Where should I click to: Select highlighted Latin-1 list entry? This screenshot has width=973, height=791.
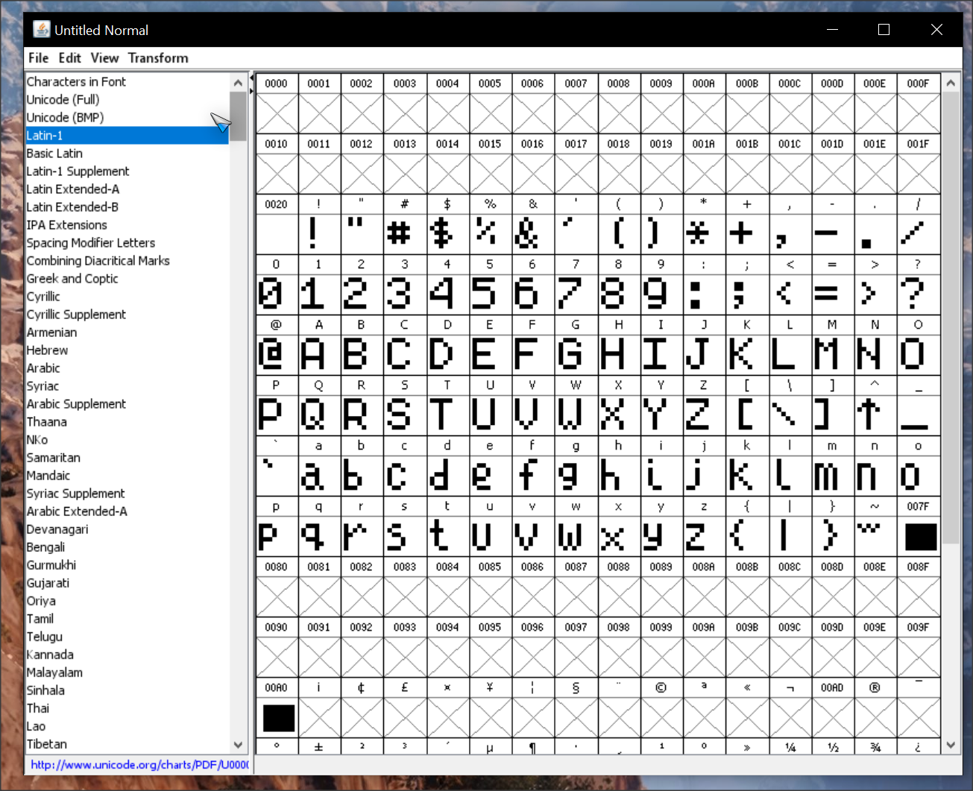[127, 135]
